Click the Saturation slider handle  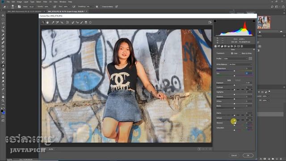pyautogui.click(x=234, y=130)
